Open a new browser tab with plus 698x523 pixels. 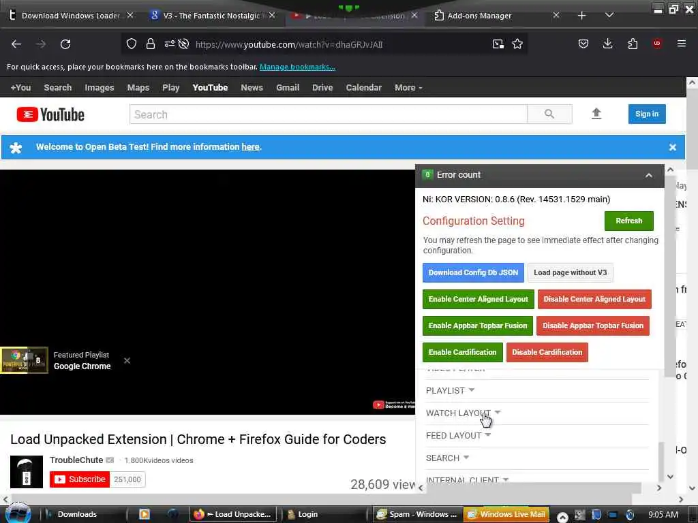click(581, 16)
